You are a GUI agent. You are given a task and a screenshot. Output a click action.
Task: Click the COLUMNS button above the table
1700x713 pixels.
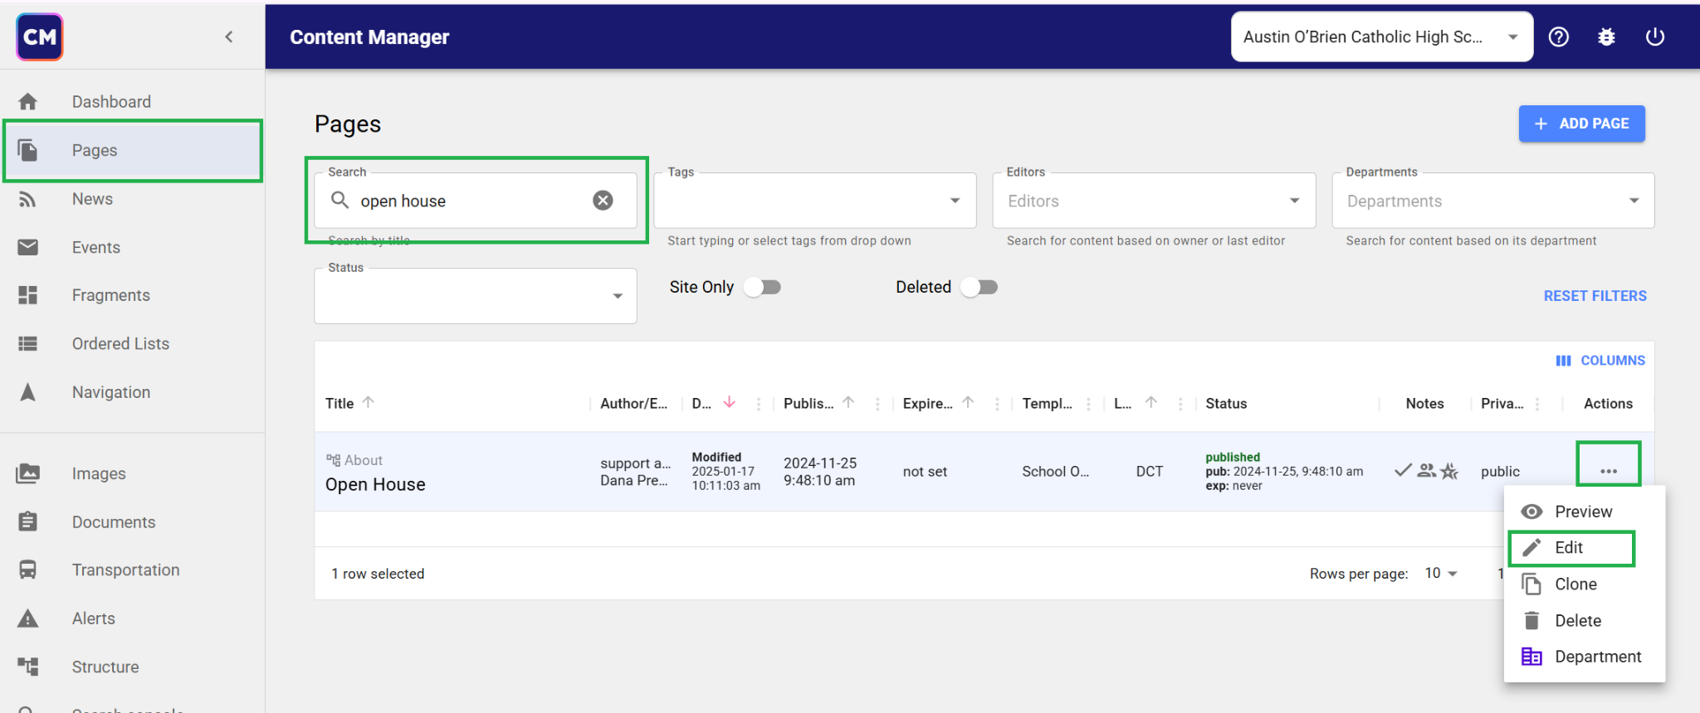(1600, 361)
